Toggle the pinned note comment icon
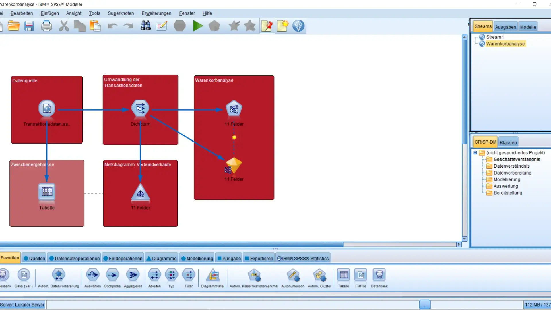 (x=267, y=26)
